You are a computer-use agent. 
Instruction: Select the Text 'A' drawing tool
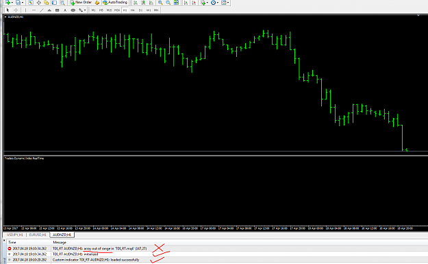coord(65,10)
